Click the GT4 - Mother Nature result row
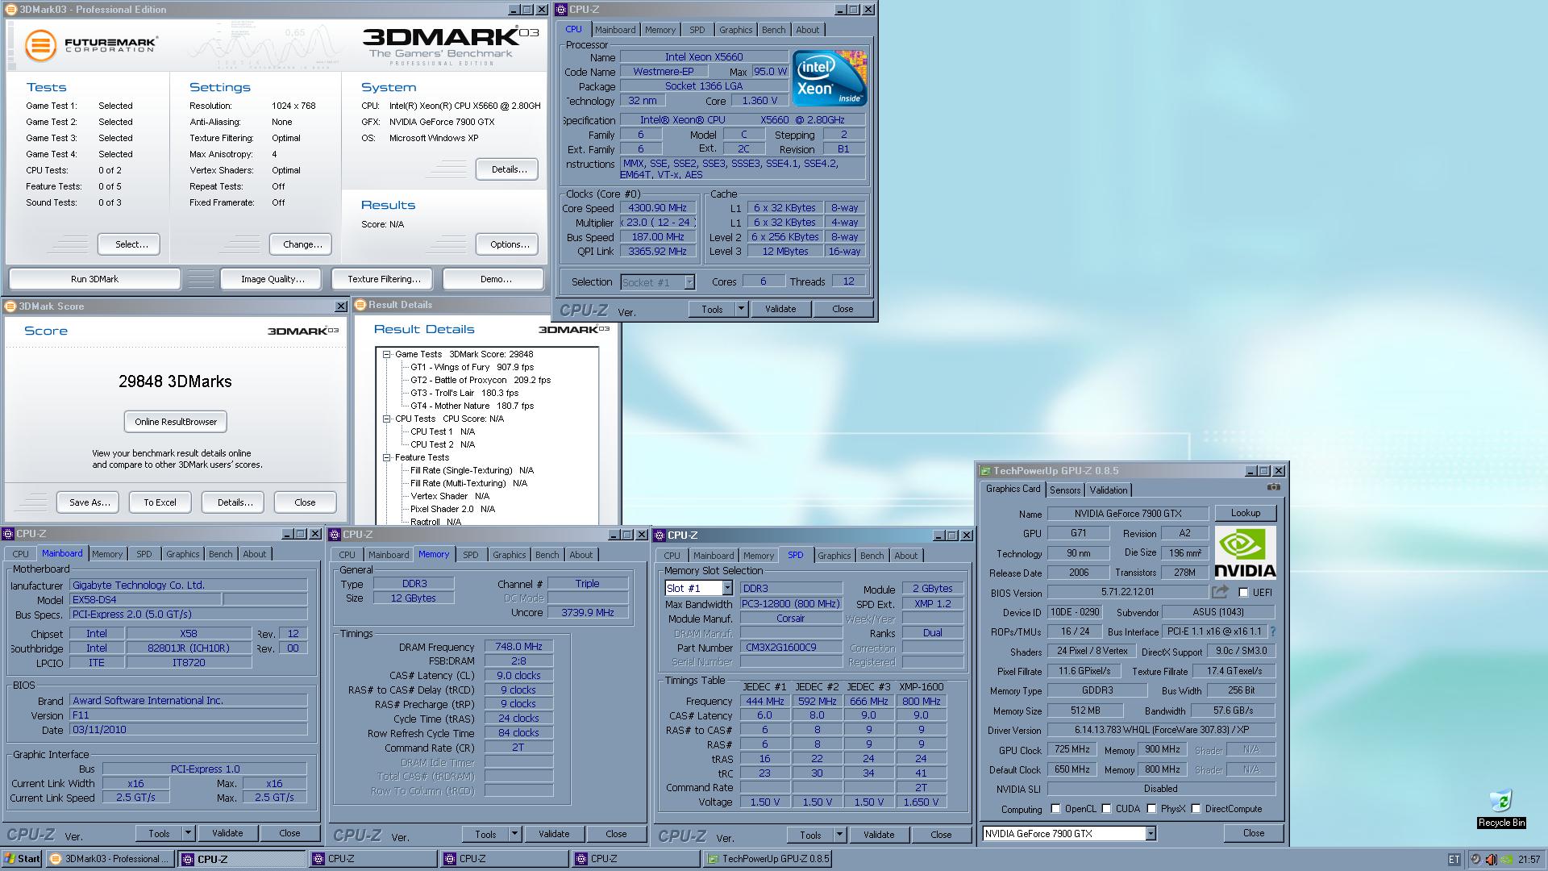This screenshot has height=871, width=1548. point(472,406)
